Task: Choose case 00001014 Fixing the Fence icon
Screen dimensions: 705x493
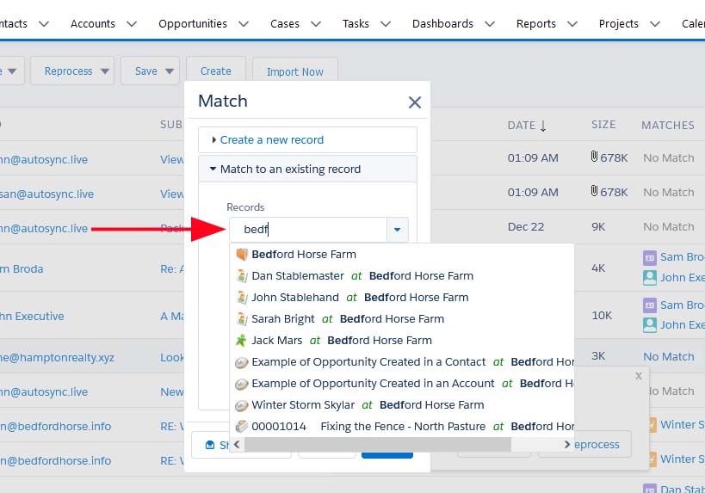Action: [242, 427]
